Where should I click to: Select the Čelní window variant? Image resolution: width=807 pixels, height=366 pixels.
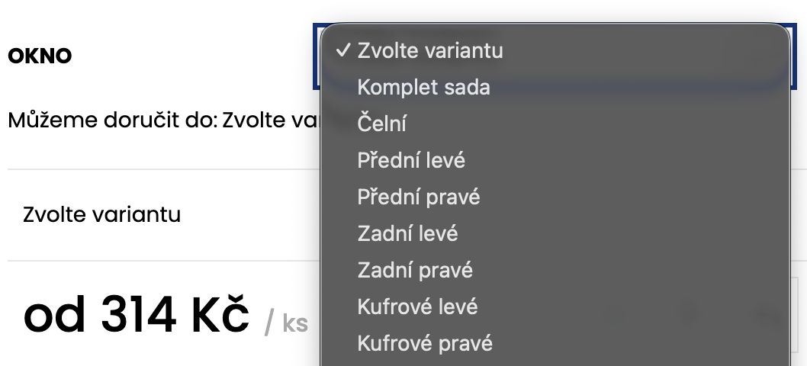tap(381, 124)
